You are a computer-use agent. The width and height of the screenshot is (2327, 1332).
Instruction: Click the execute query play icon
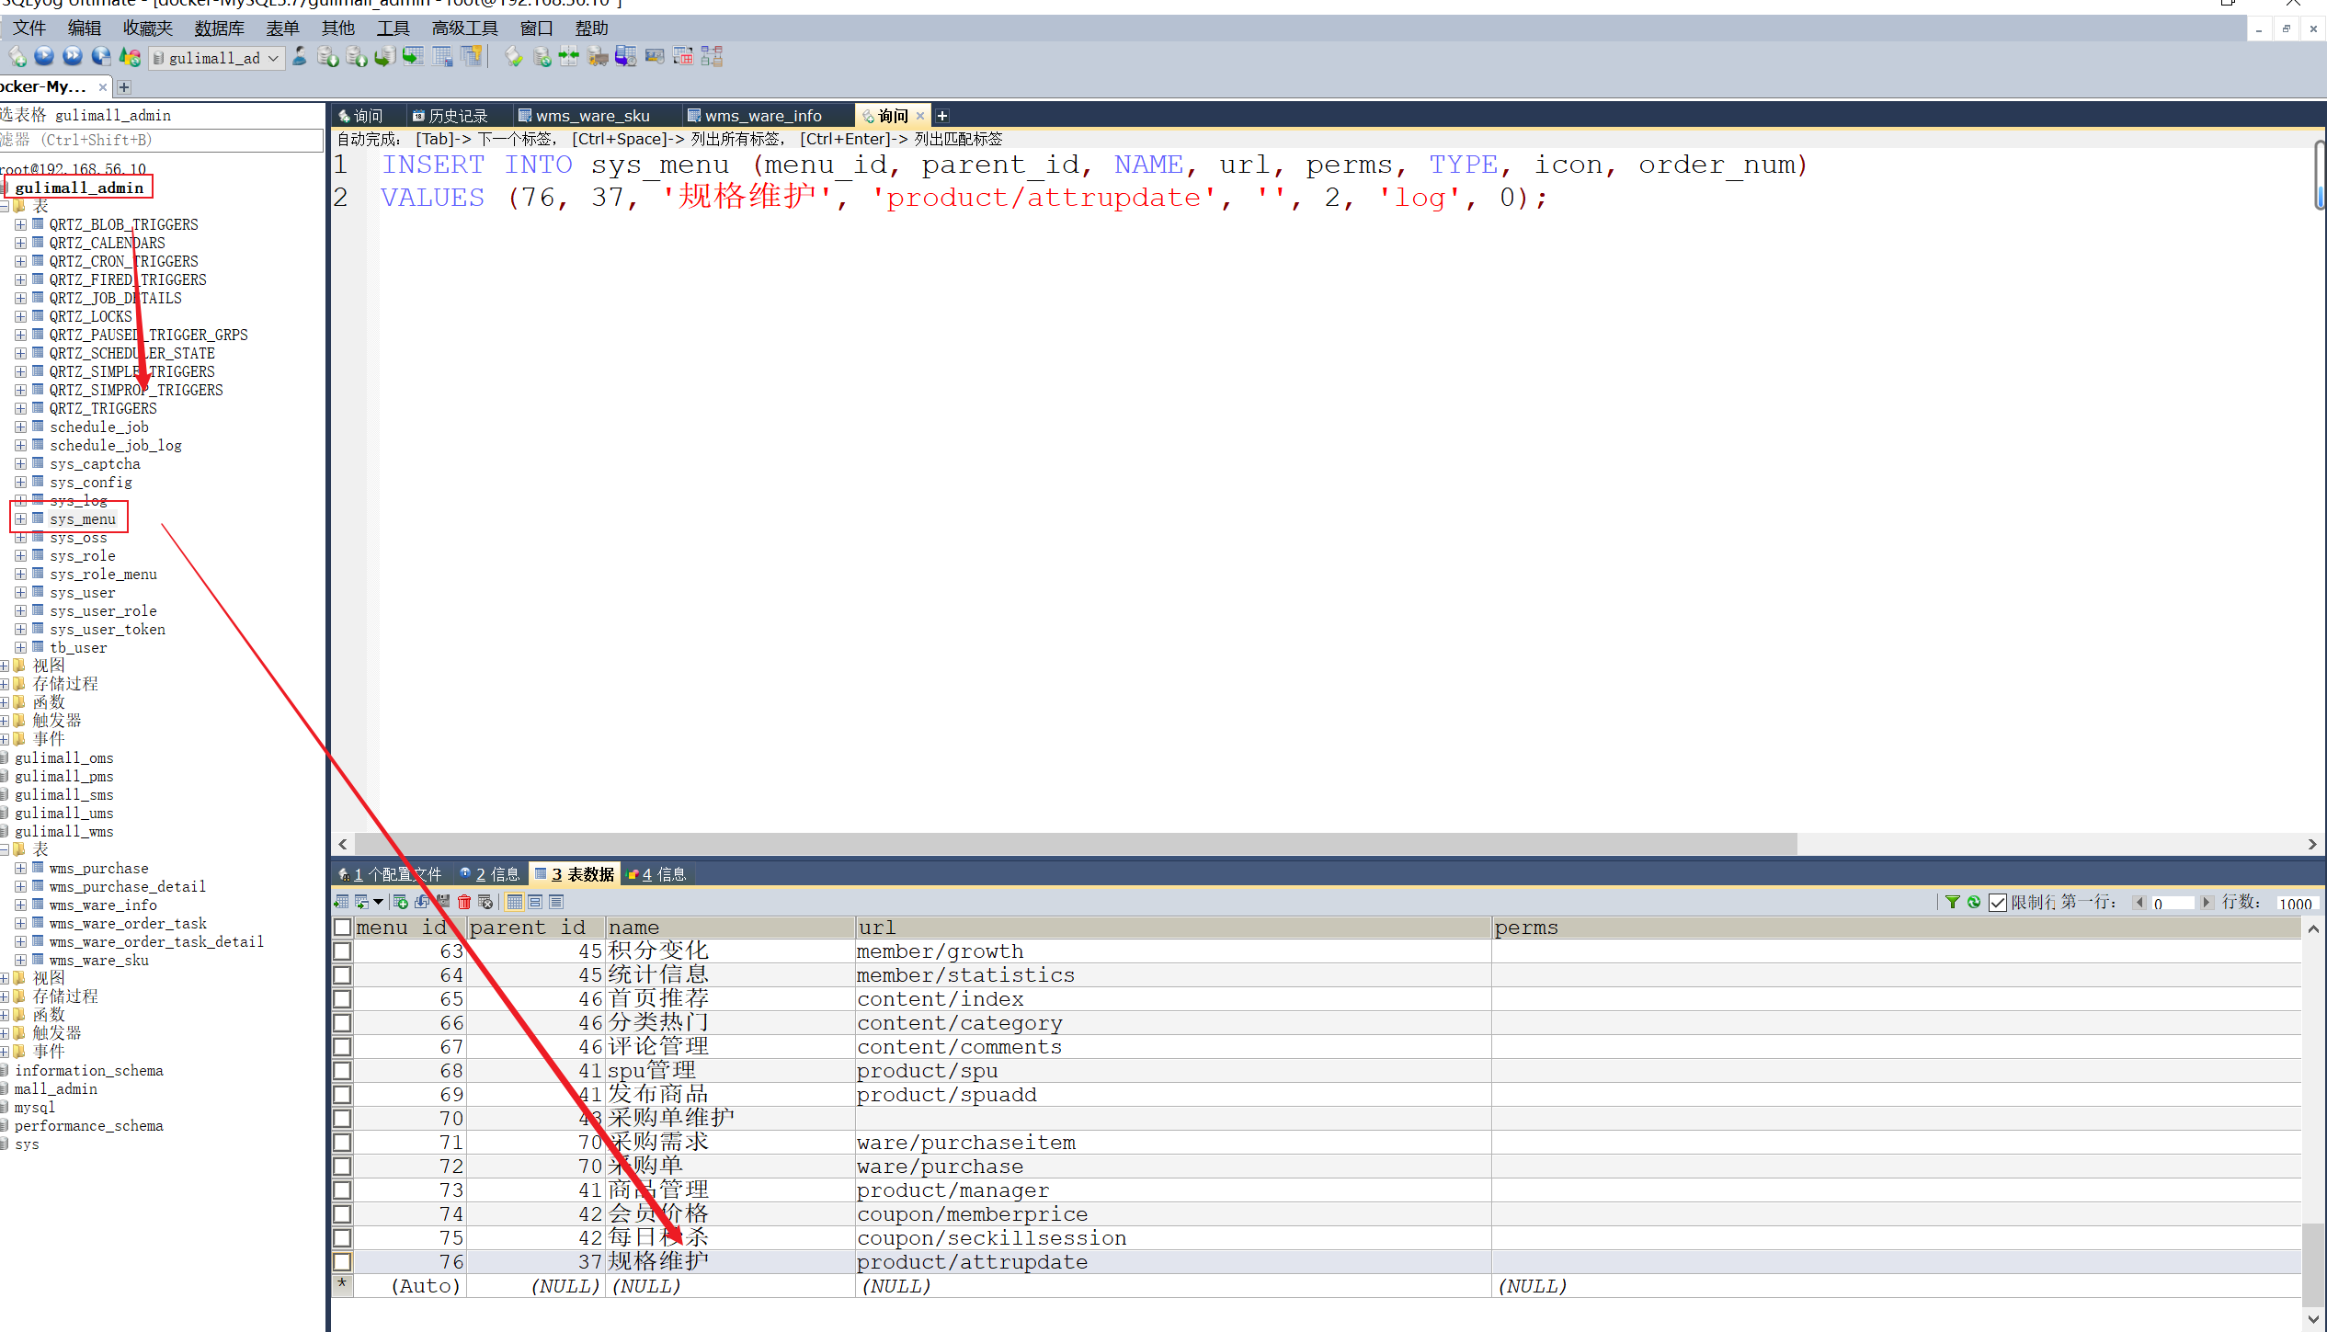tap(43, 57)
